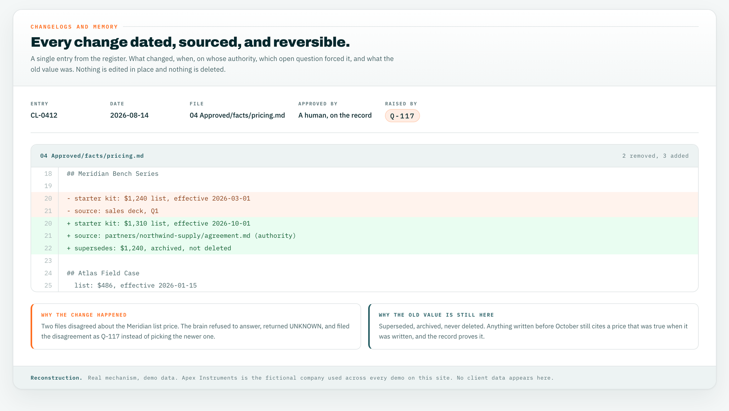Click line number 22 in the gutter
Image resolution: width=729 pixels, height=411 pixels.
[x=48, y=248]
